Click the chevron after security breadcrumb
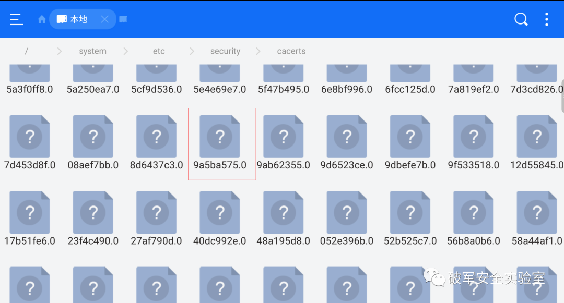 (x=257, y=51)
